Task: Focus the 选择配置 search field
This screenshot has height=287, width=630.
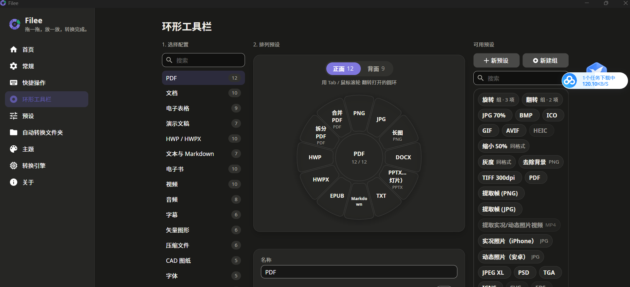Action: point(203,60)
